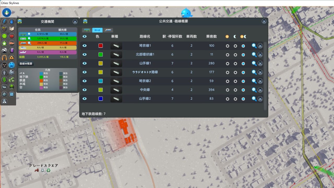Set 埼京線1 to daytime only

[228, 46]
